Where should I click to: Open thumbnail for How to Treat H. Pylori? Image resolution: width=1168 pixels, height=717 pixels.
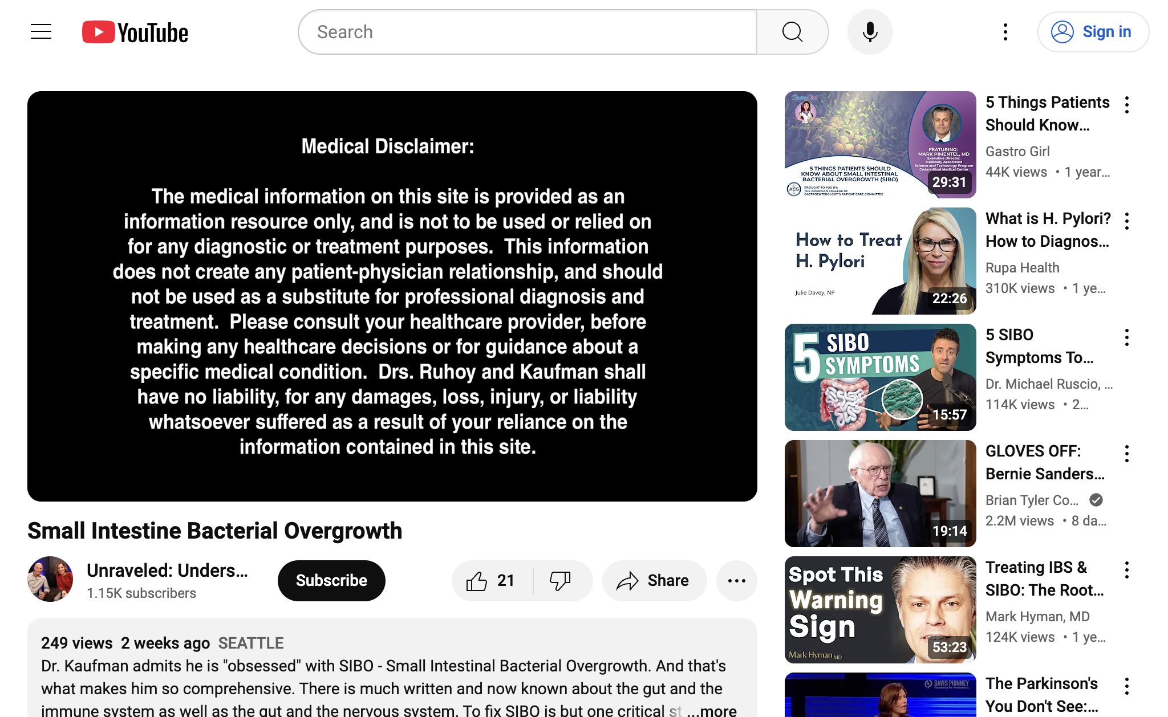pos(880,261)
